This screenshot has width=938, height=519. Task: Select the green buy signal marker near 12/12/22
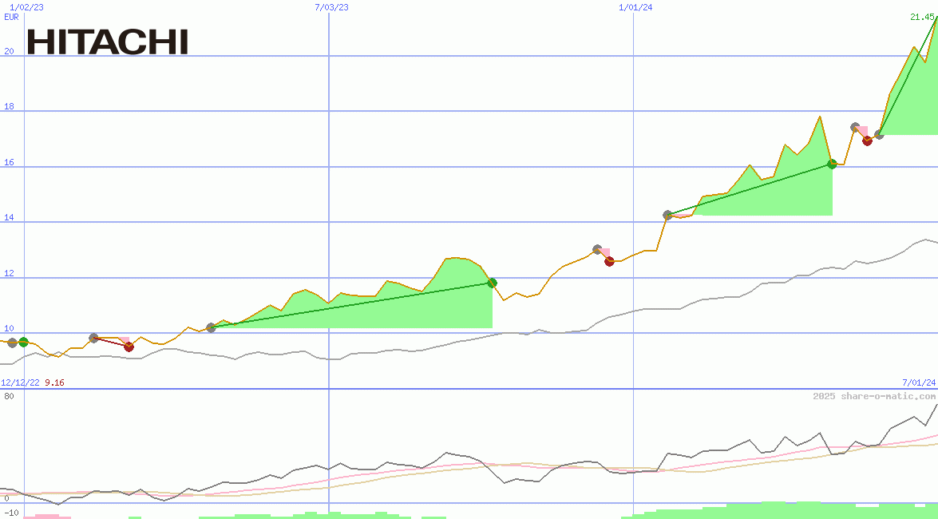coord(23,341)
